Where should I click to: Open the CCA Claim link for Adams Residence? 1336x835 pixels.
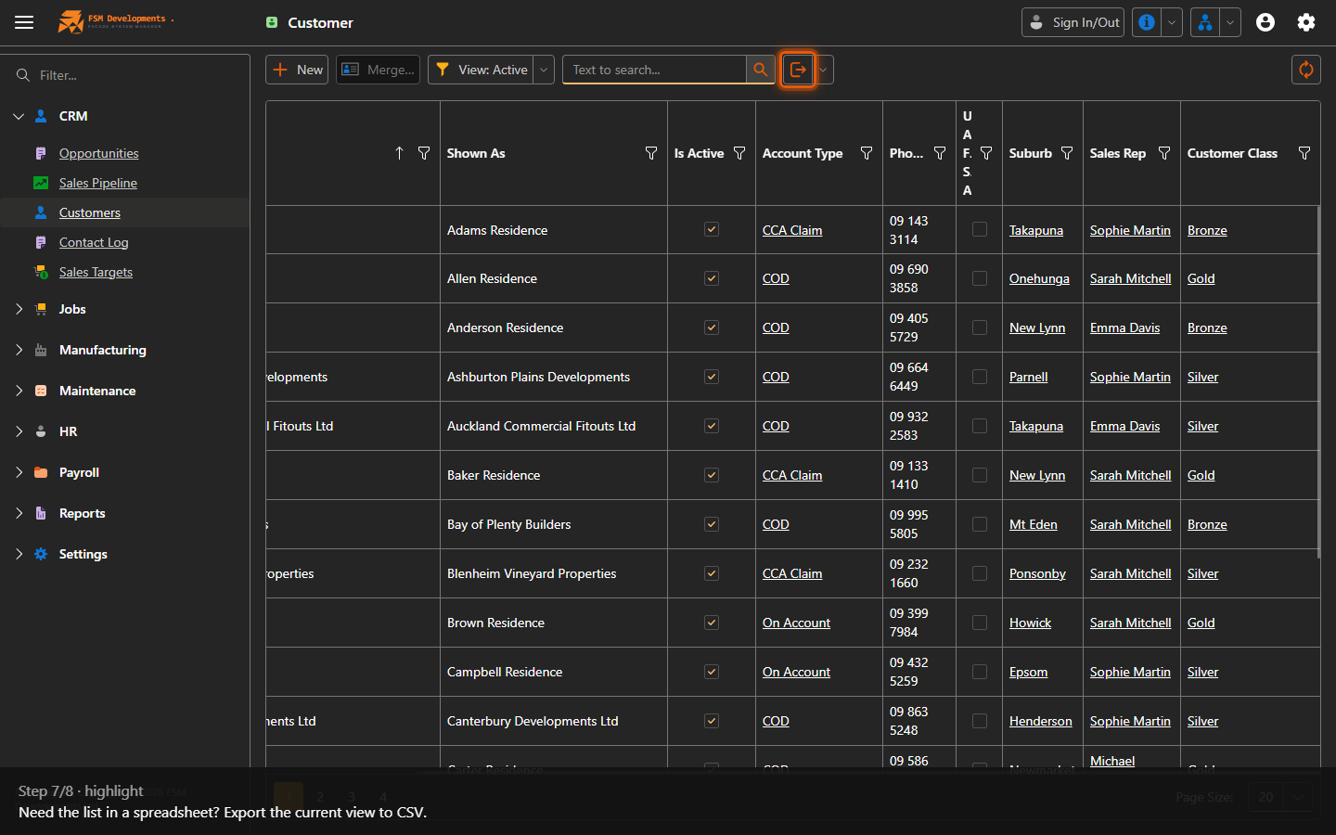[x=792, y=230]
